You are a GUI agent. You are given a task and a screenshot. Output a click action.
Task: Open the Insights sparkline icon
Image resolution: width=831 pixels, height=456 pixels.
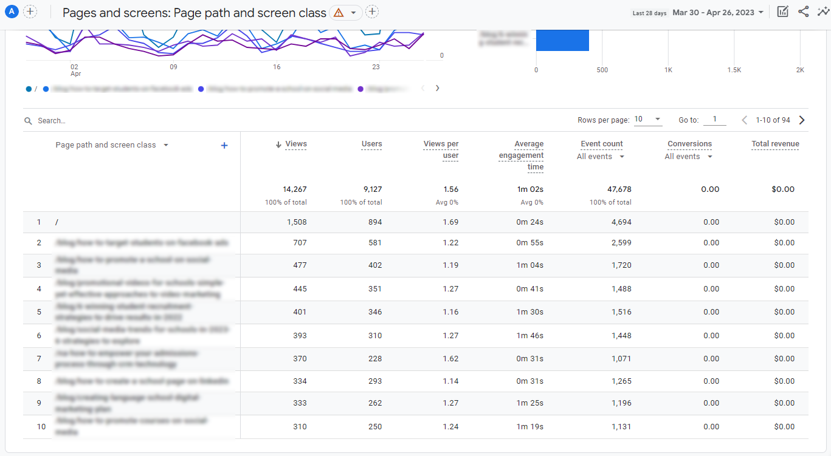(x=822, y=12)
